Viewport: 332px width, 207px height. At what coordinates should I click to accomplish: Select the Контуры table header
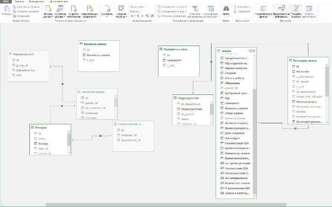click(x=50, y=128)
